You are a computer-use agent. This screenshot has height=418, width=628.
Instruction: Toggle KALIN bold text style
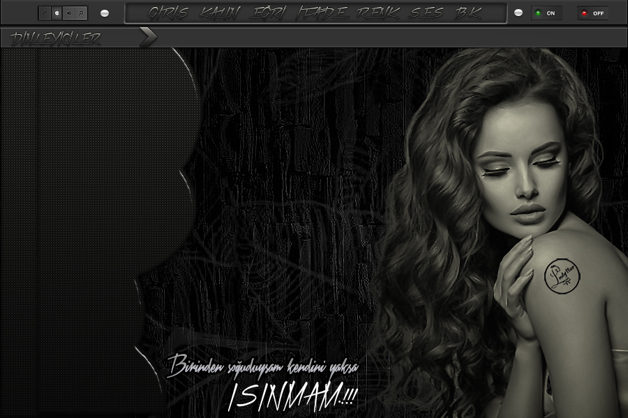(220, 13)
